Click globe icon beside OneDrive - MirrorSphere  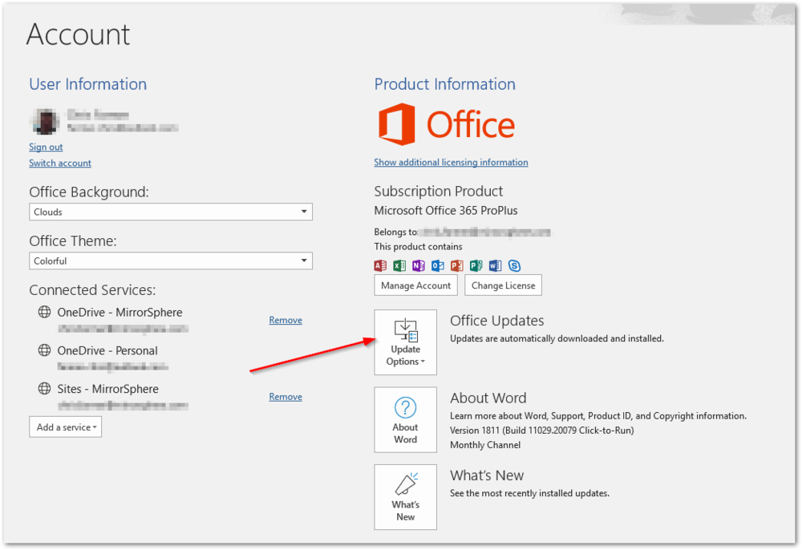point(44,312)
